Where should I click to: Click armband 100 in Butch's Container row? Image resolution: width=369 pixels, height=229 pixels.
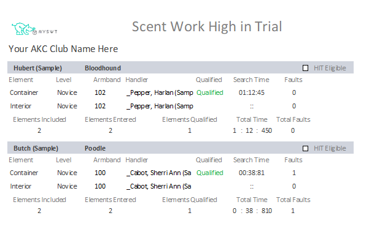100,173
